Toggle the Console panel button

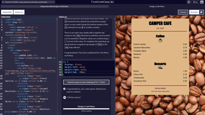(183, 12)
